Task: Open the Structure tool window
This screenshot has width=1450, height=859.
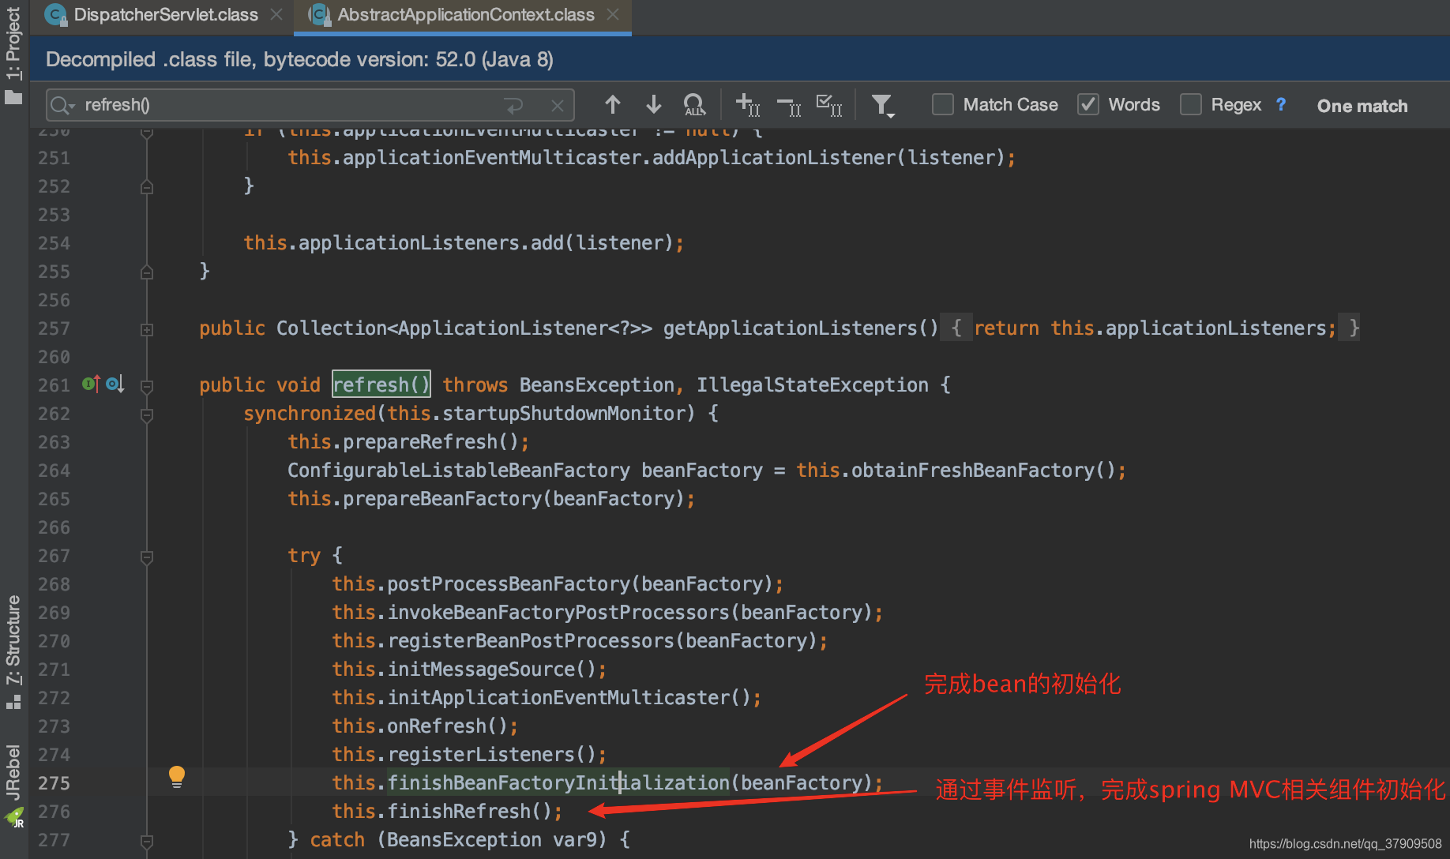Action: 13,640
